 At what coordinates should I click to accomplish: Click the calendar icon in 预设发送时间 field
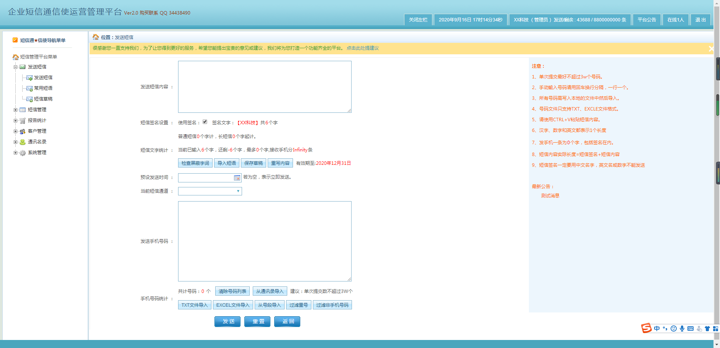click(237, 178)
